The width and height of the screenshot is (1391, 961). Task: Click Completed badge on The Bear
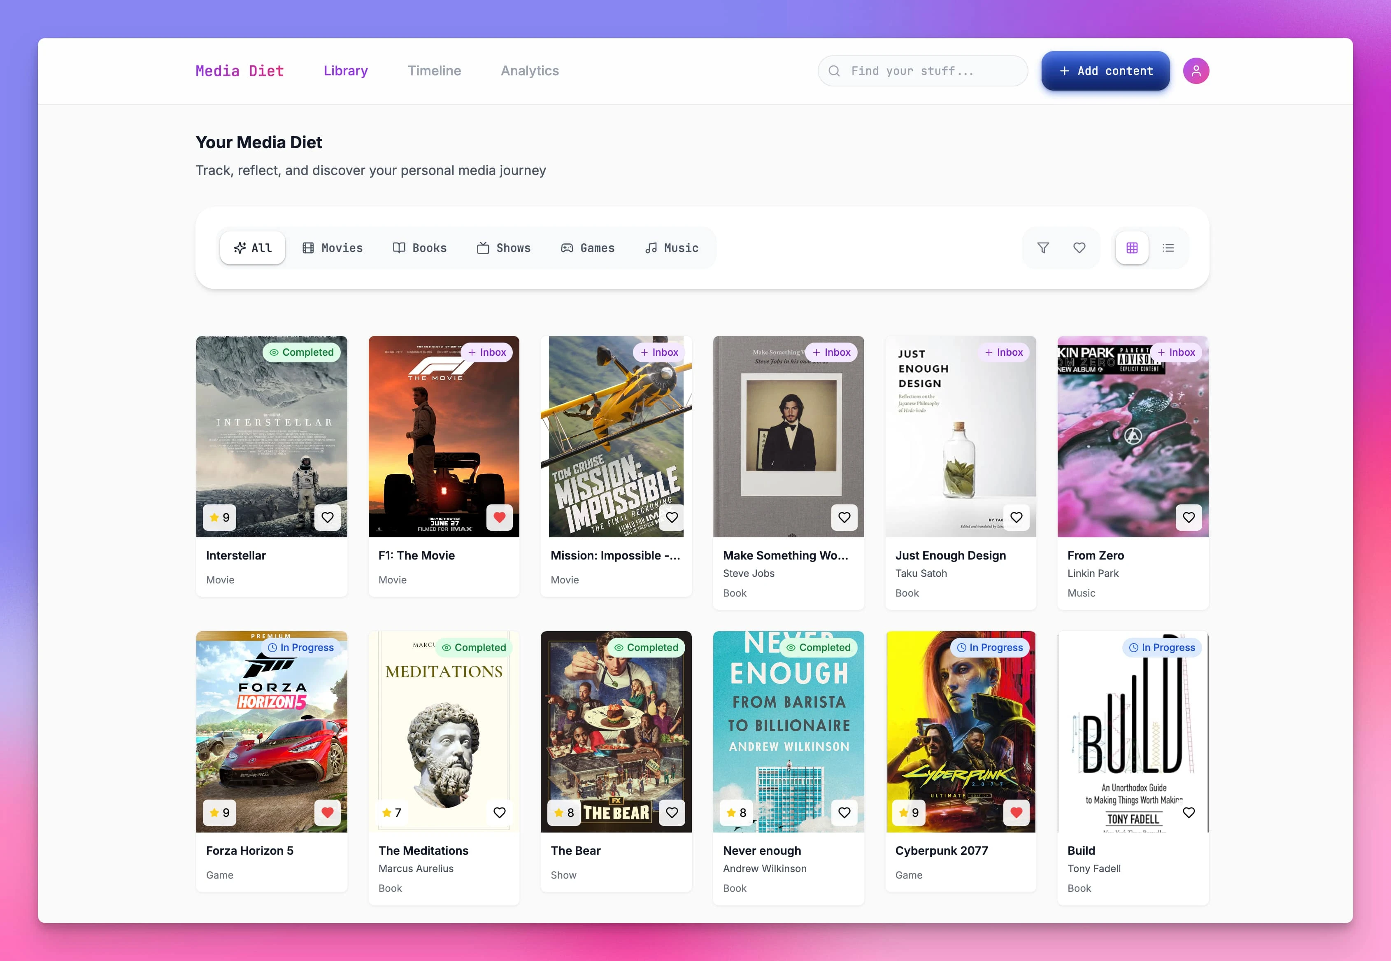point(646,647)
